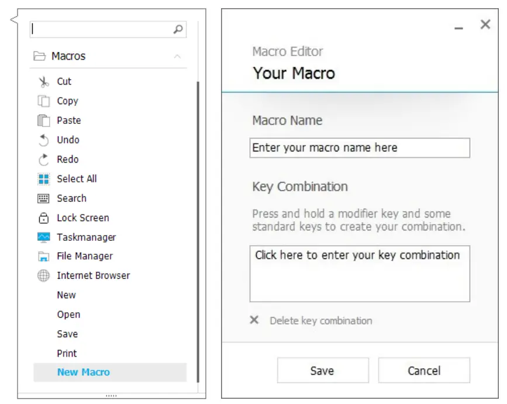Click Delete key combination link
The image size is (507, 404).
pos(320,321)
